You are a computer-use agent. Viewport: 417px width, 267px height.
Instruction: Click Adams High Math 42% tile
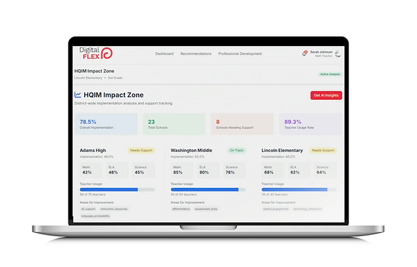(91, 170)
